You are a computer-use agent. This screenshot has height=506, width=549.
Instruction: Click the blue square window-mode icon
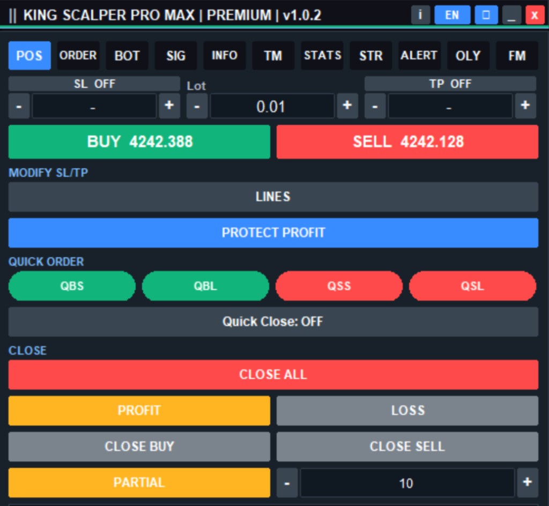[486, 15]
